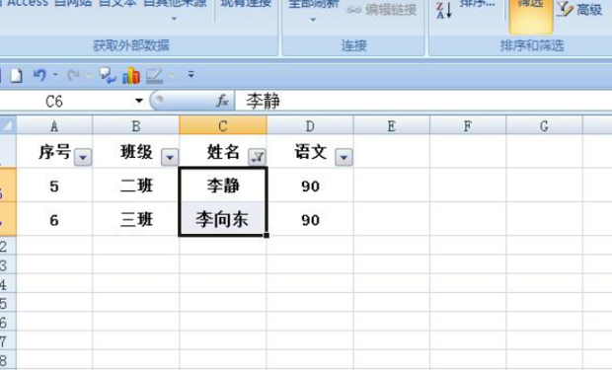612x370 pixels.
Task: Open the 班级 filter dropdown
Action: [x=170, y=157]
